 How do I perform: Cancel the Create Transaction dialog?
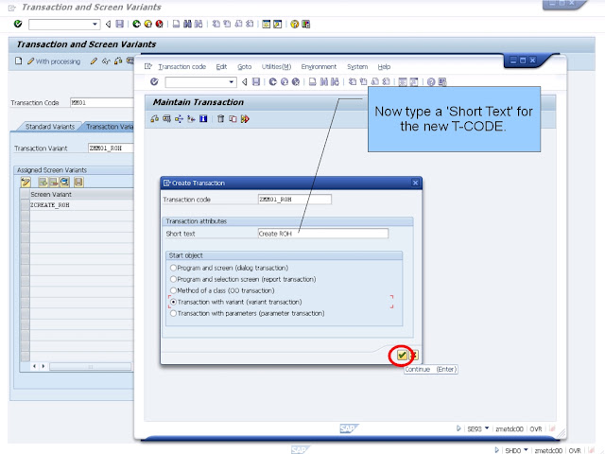pos(414,355)
